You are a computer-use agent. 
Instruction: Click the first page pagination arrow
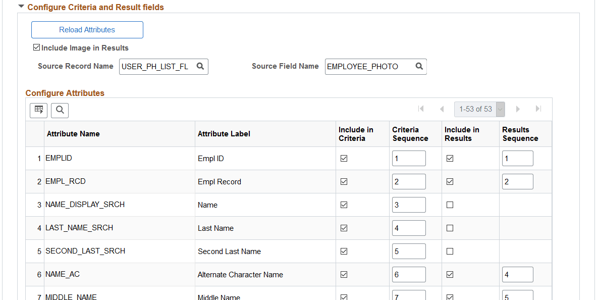[x=421, y=109]
